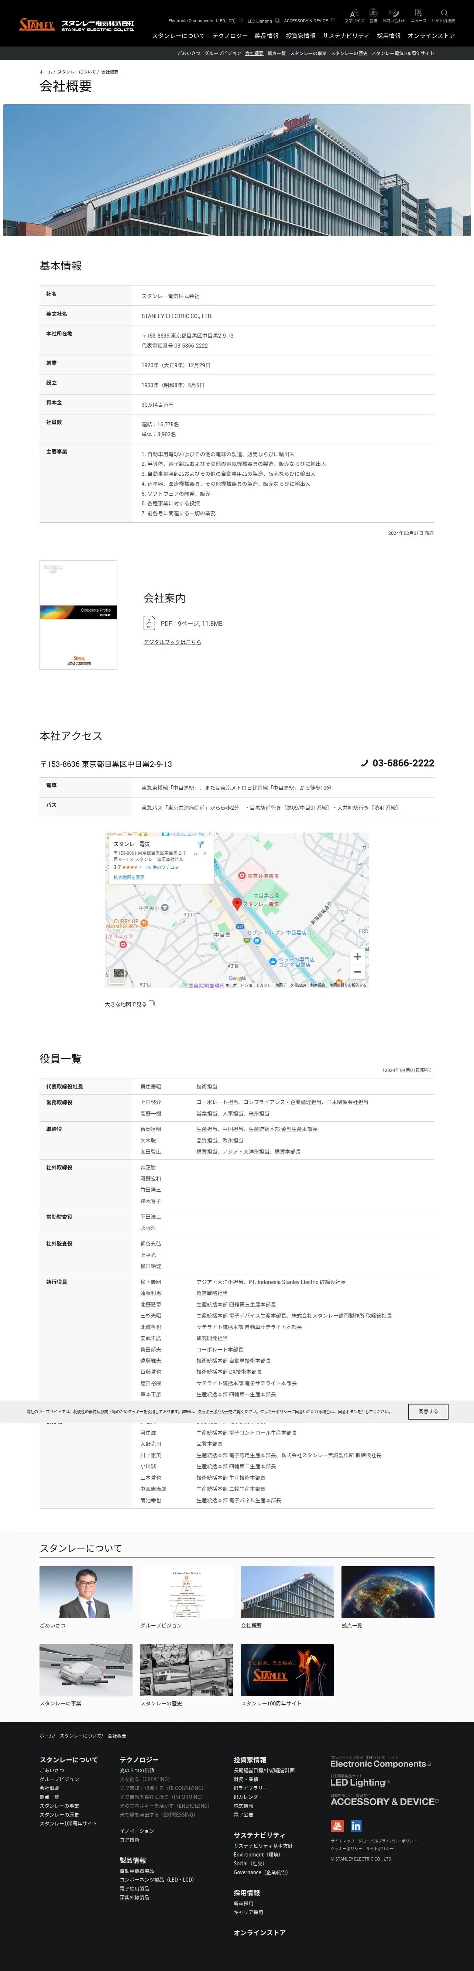This screenshot has height=1971, width=474.
Task: Click the phone icon beside 03-6866-2222
Action: click(x=365, y=763)
